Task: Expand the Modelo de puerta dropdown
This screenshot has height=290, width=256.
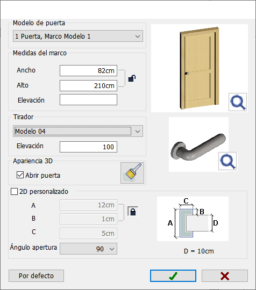Action: point(78,36)
